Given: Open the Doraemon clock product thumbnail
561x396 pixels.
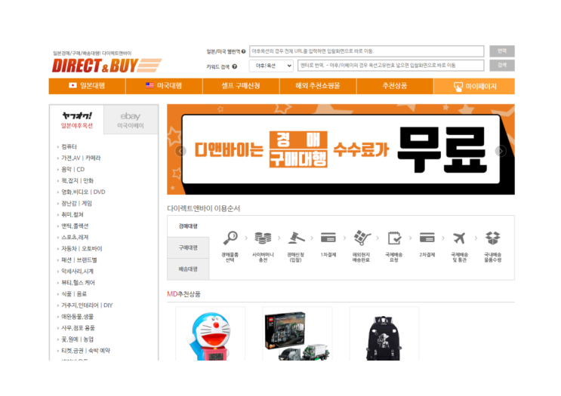Looking at the screenshot, I should coord(211,335).
